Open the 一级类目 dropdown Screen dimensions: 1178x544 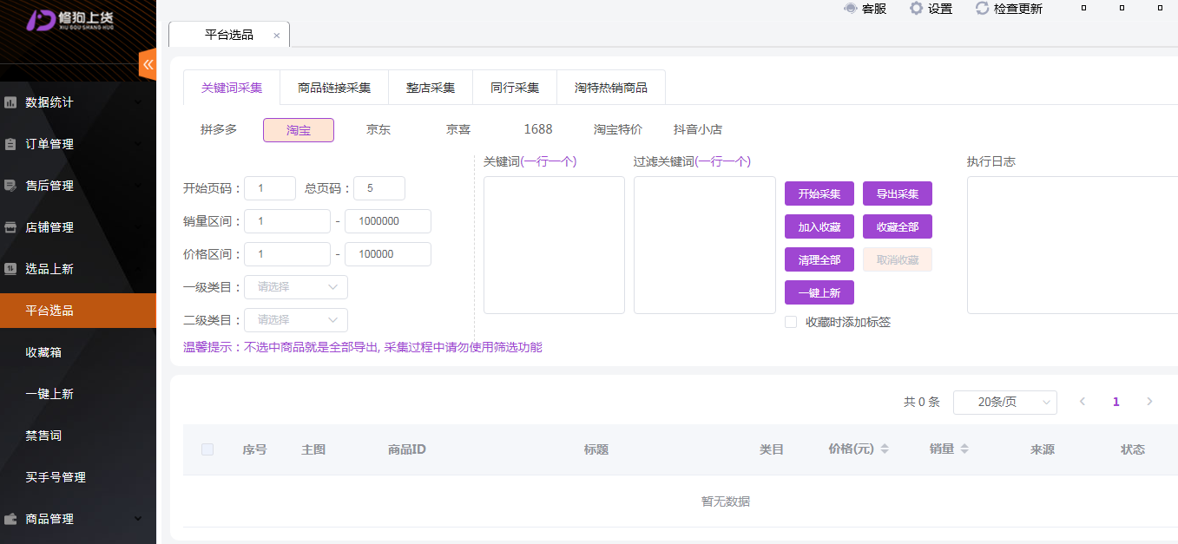tap(296, 287)
